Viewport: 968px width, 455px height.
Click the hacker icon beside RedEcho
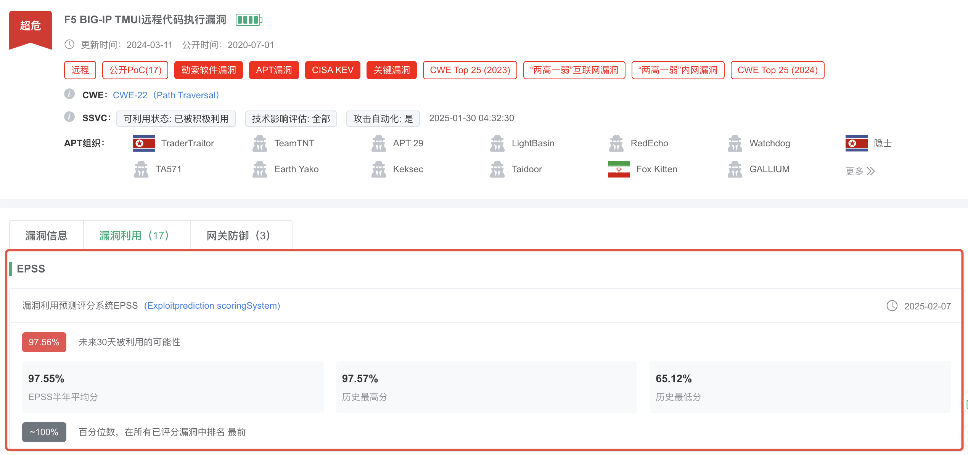(x=616, y=143)
